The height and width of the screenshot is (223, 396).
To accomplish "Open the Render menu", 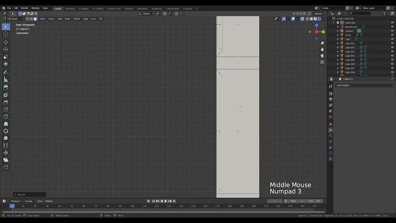I will [x=25, y=8].
